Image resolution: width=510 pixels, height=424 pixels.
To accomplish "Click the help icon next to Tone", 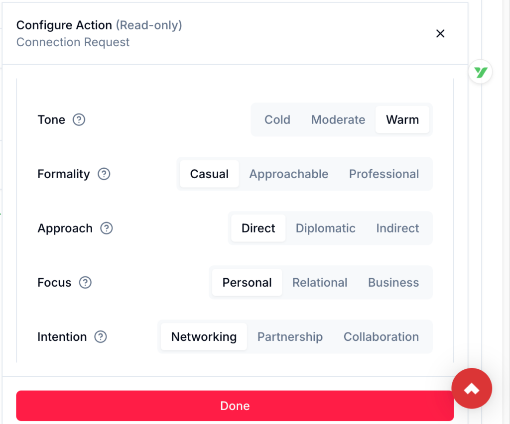I will (x=79, y=120).
